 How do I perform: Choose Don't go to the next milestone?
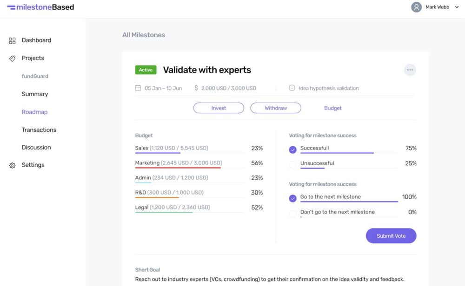292,212
